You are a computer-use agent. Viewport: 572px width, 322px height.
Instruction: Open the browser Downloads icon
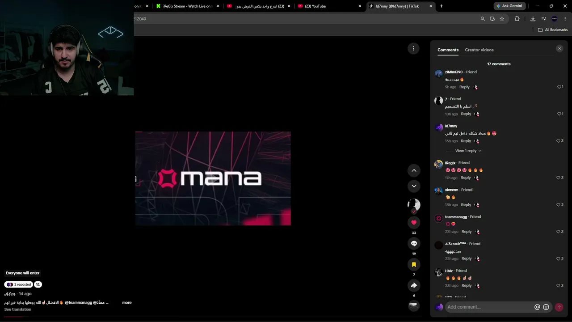[x=533, y=19]
